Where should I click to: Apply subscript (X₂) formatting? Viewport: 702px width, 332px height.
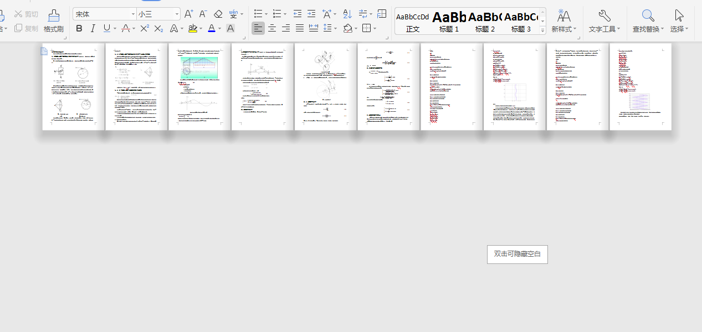tap(158, 28)
